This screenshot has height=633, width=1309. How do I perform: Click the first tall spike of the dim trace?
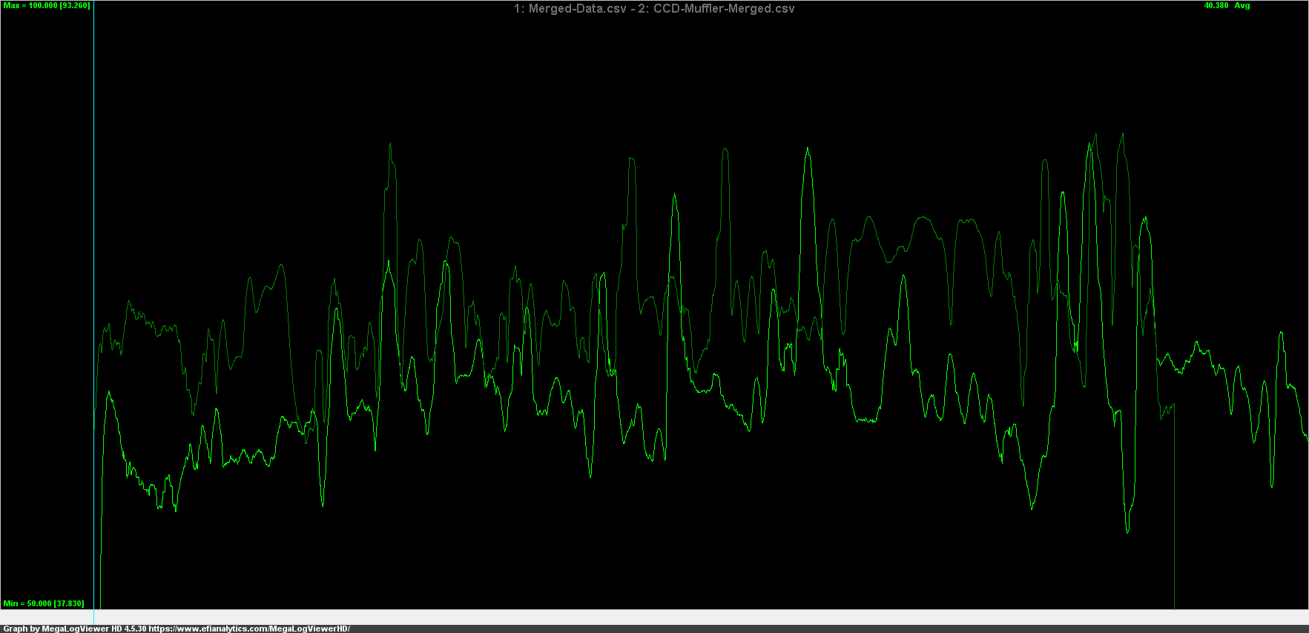click(391, 145)
